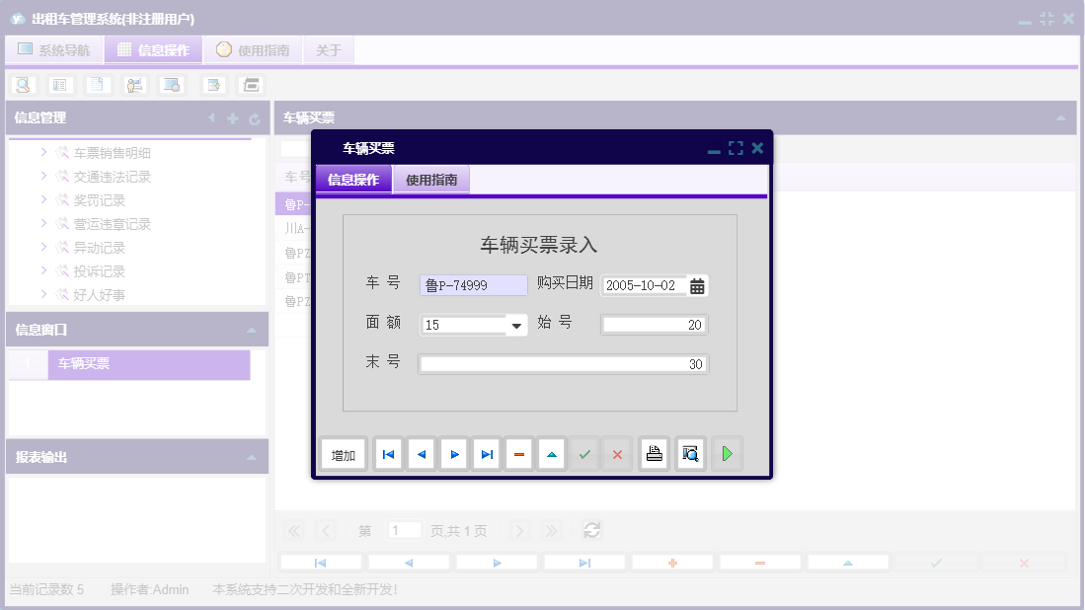The width and height of the screenshot is (1085, 610).
Task: Switch to the 使用指南 tab in the dialog
Action: tap(430, 181)
